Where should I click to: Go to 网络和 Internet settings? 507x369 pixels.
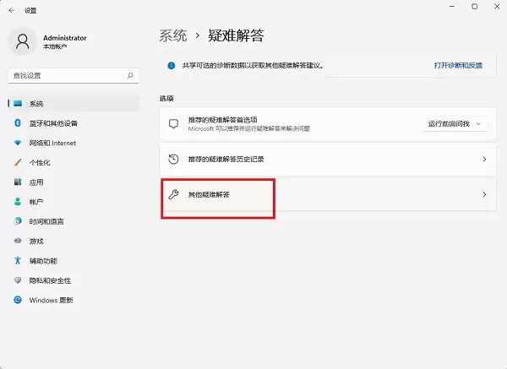coord(52,143)
